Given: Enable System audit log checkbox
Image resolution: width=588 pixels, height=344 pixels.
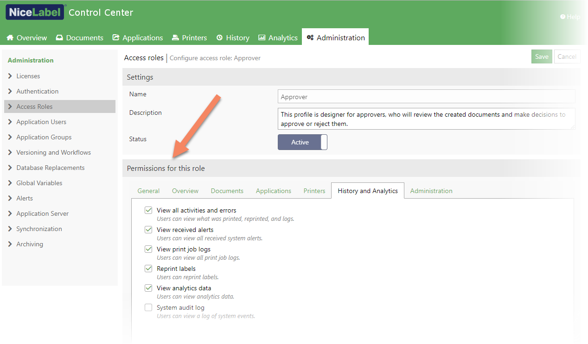Looking at the screenshot, I should click(148, 307).
